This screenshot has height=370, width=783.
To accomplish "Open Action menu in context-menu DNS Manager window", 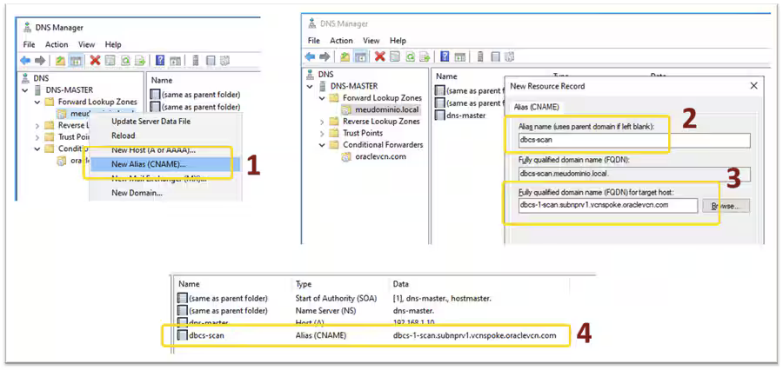I will pos(57,44).
